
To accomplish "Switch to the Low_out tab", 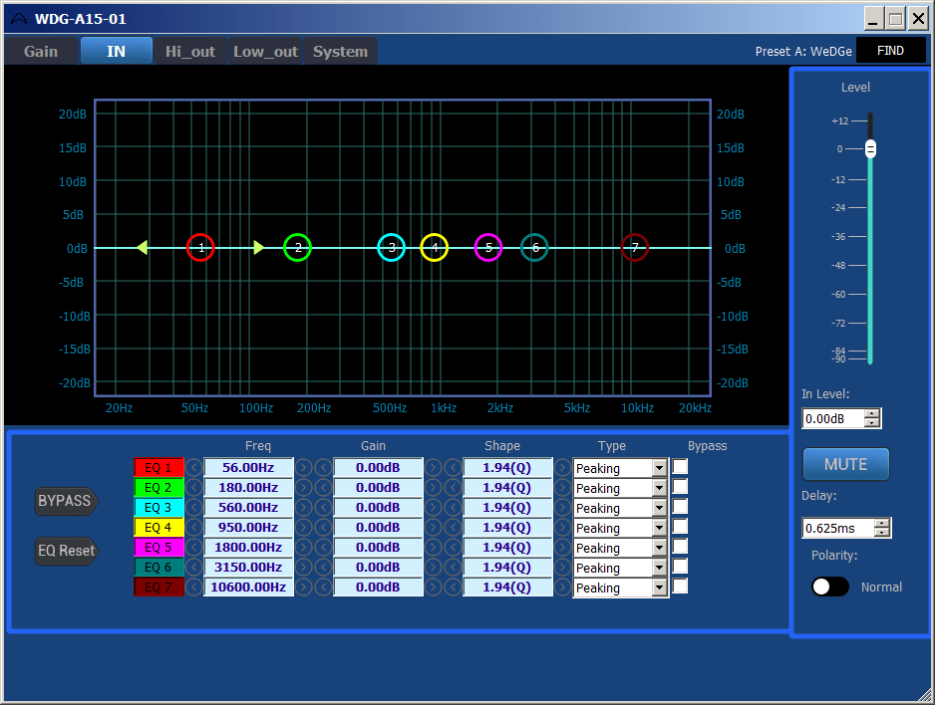I will pos(265,51).
